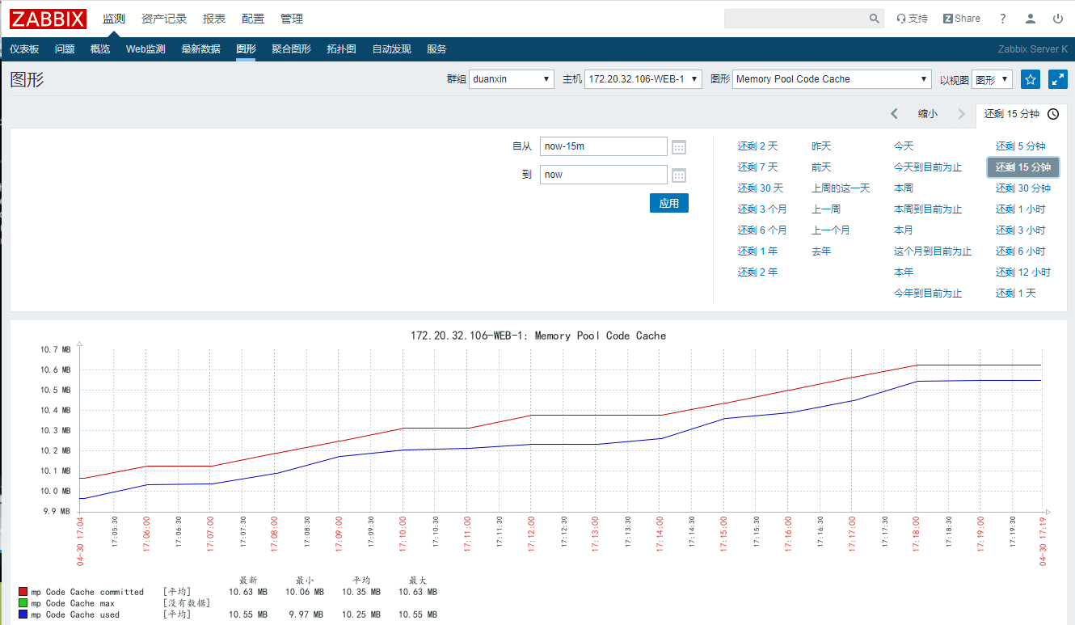Select 今年到目前为止 time range
The height and width of the screenshot is (625, 1075).
[928, 293]
